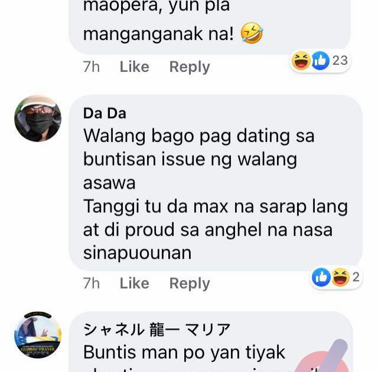Tap the 7h timestamp under Da Da's comment
The height and width of the screenshot is (372, 378).
[91, 283]
